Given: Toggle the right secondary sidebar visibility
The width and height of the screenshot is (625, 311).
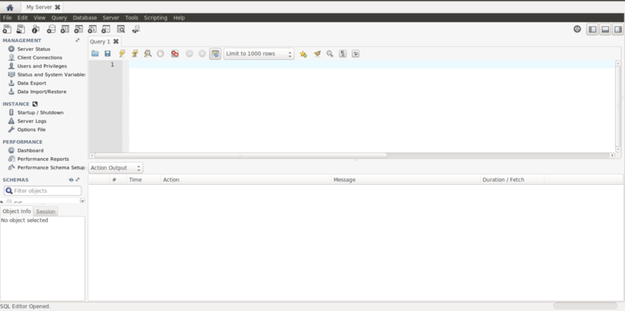Looking at the screenshot, I should click(617, 29).
